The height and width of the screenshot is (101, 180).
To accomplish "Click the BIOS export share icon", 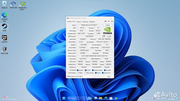I will click(x=104, y=36).
